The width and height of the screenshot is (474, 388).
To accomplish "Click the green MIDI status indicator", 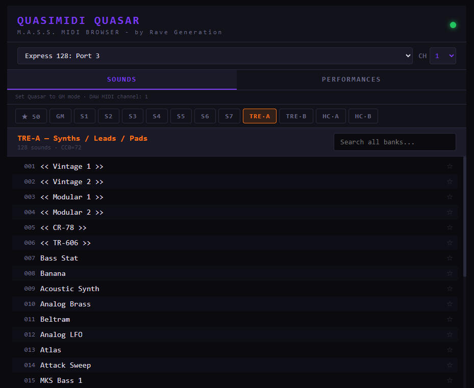I will tap(453, 25).
